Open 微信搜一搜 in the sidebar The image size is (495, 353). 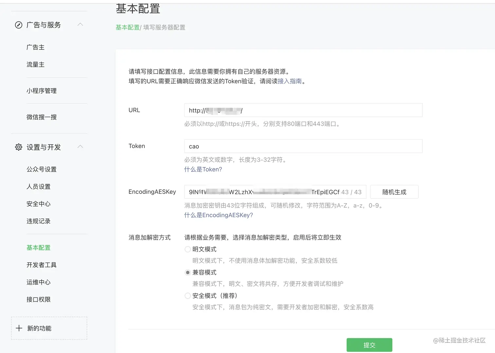pyautogui.click(x=42, y=117)
